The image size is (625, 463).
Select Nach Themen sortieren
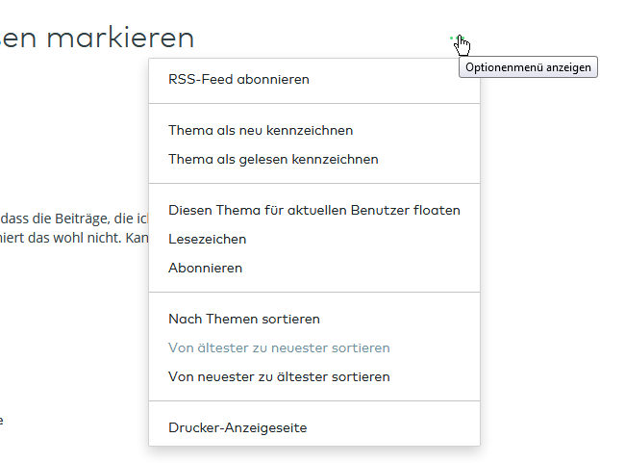tap(244, 319)
